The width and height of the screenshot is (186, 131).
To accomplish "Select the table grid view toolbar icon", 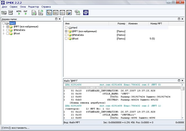I will click(x=62, y=13).
